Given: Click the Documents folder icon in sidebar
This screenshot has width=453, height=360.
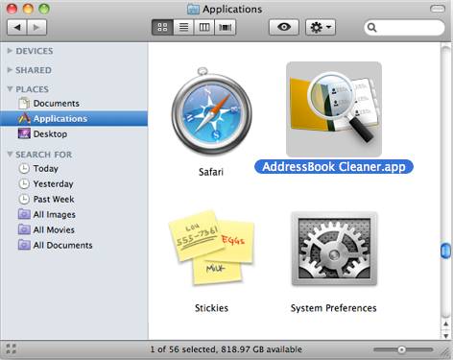Looking at the screenshot, I should coord(24,103).
